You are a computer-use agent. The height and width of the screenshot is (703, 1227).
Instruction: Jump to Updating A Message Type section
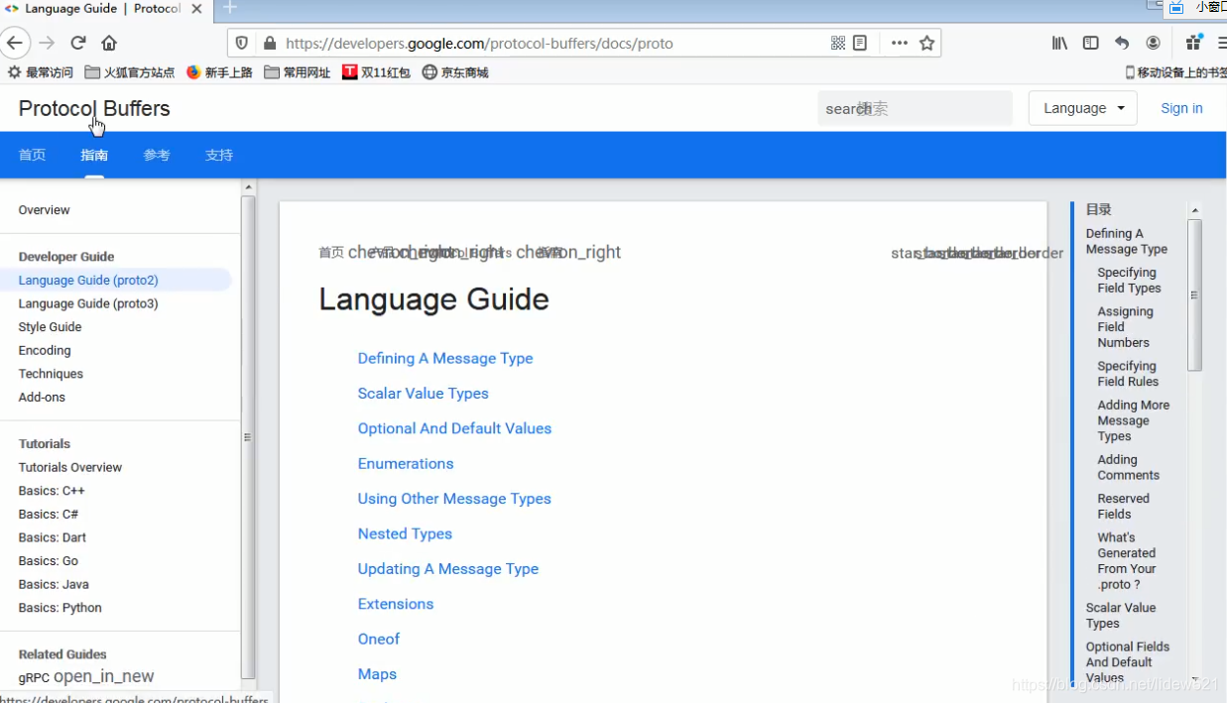pos(448,569)
